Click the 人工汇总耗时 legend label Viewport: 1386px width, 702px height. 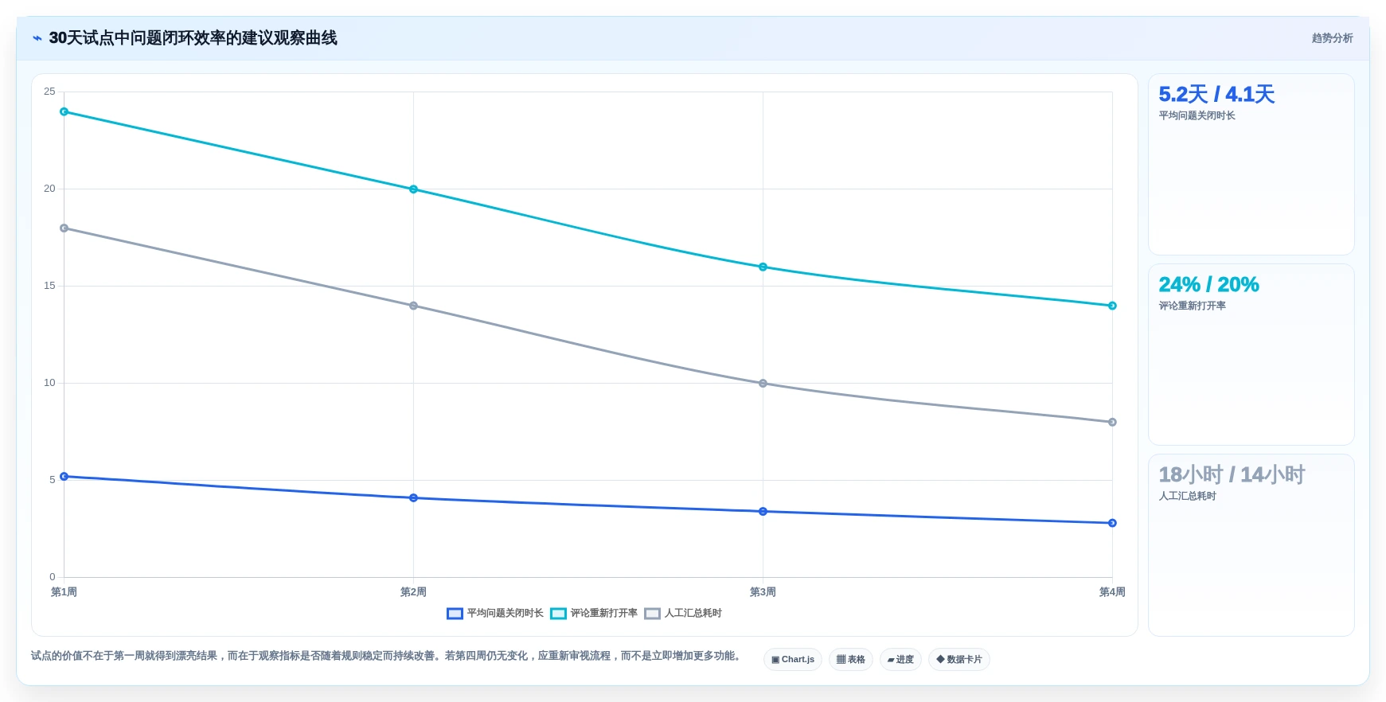[693, 614]
